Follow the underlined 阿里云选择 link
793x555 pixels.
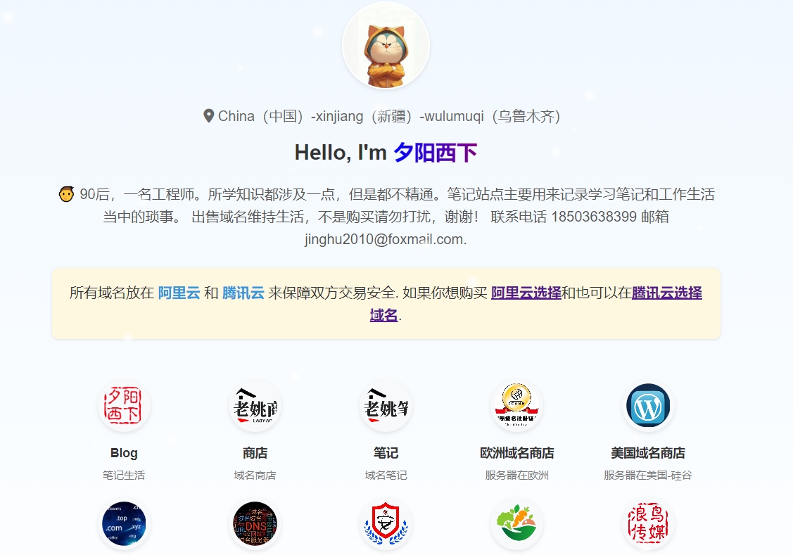[x=526, y=293]
